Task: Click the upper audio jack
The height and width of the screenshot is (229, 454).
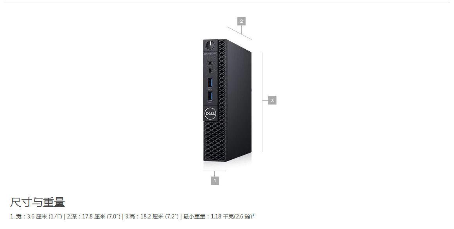Action: pyautogui.click(x=210, y=63)
